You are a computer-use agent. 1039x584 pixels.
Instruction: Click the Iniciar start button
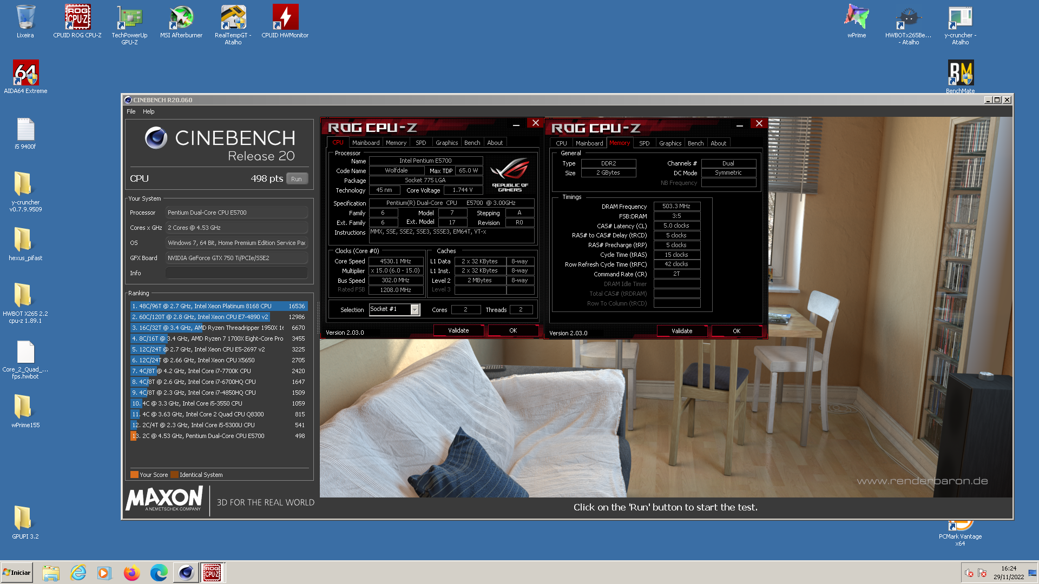pyautogui.click(x=17, y=573)
